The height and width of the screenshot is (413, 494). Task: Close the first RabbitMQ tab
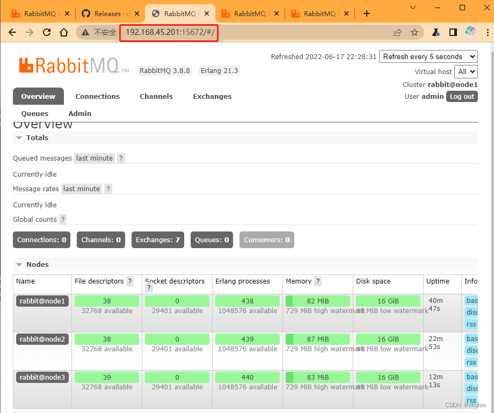coord(67,13)
